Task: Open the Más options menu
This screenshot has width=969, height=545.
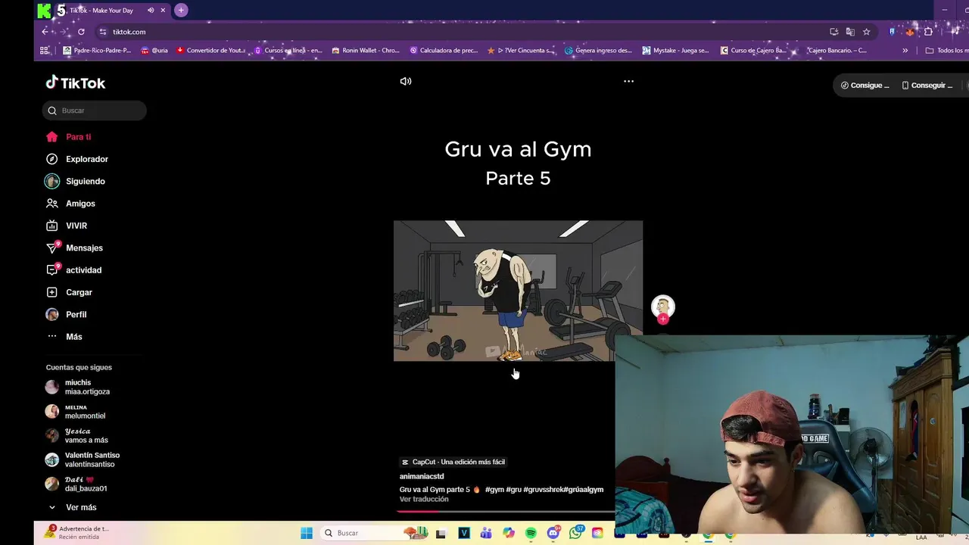Action: click(64, 337)
